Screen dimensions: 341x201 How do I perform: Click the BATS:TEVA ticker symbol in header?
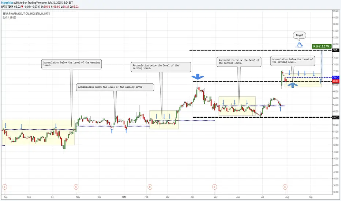click(x=7, y=7)
